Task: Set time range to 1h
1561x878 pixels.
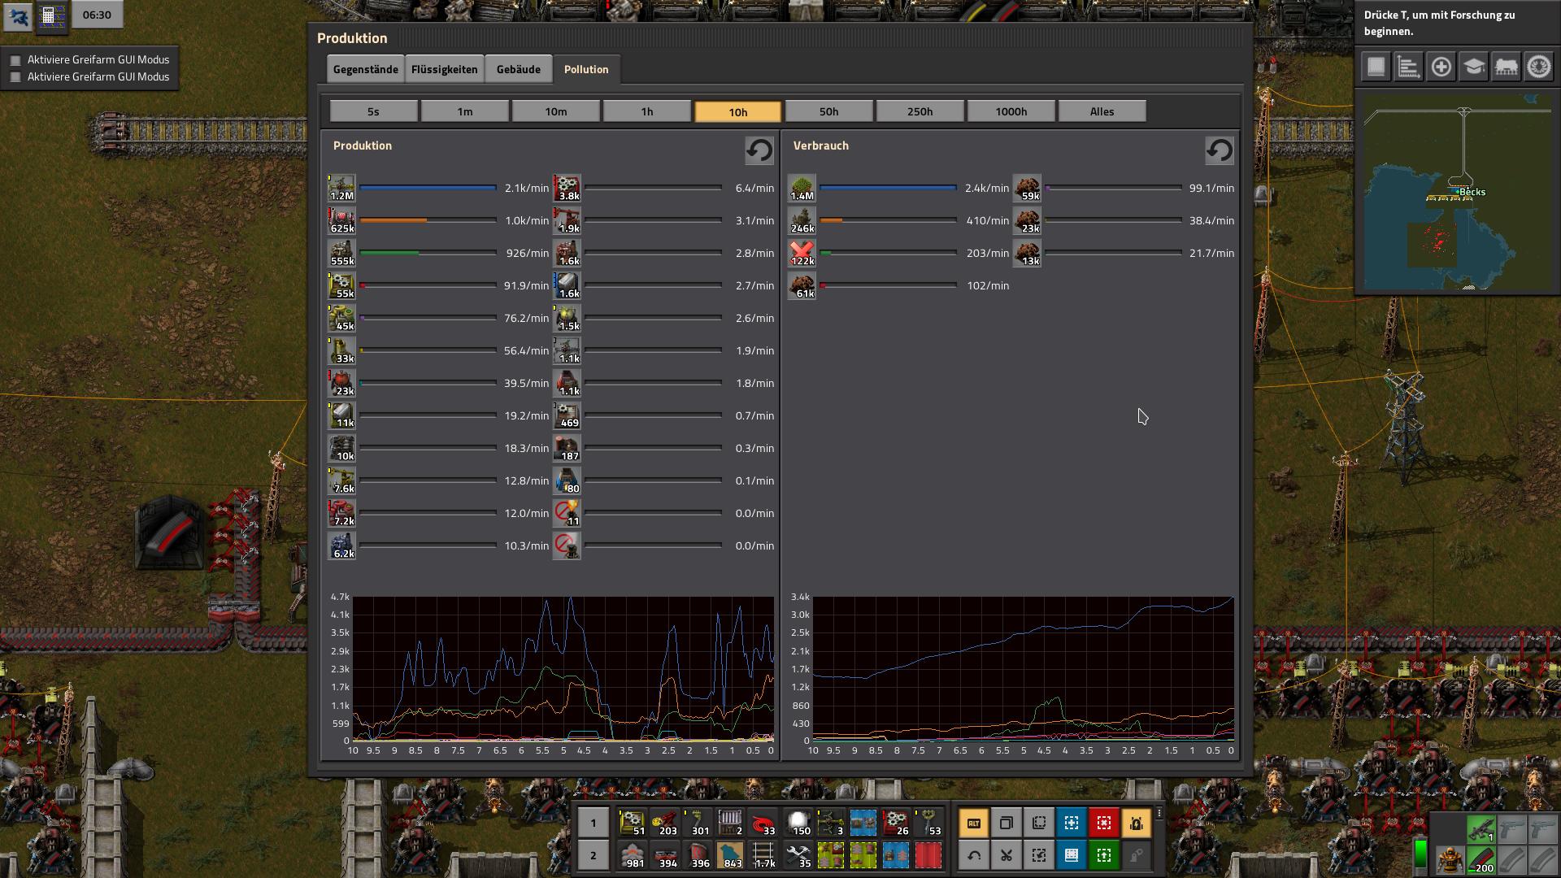Action: point(646,111)
